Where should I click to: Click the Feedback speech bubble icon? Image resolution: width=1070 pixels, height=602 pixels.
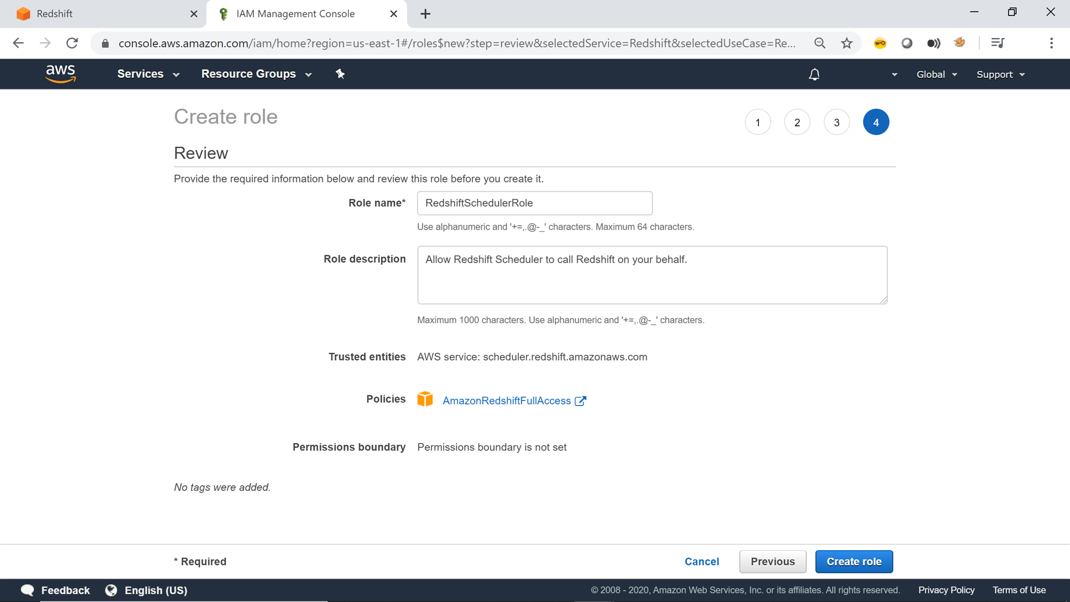27,590
